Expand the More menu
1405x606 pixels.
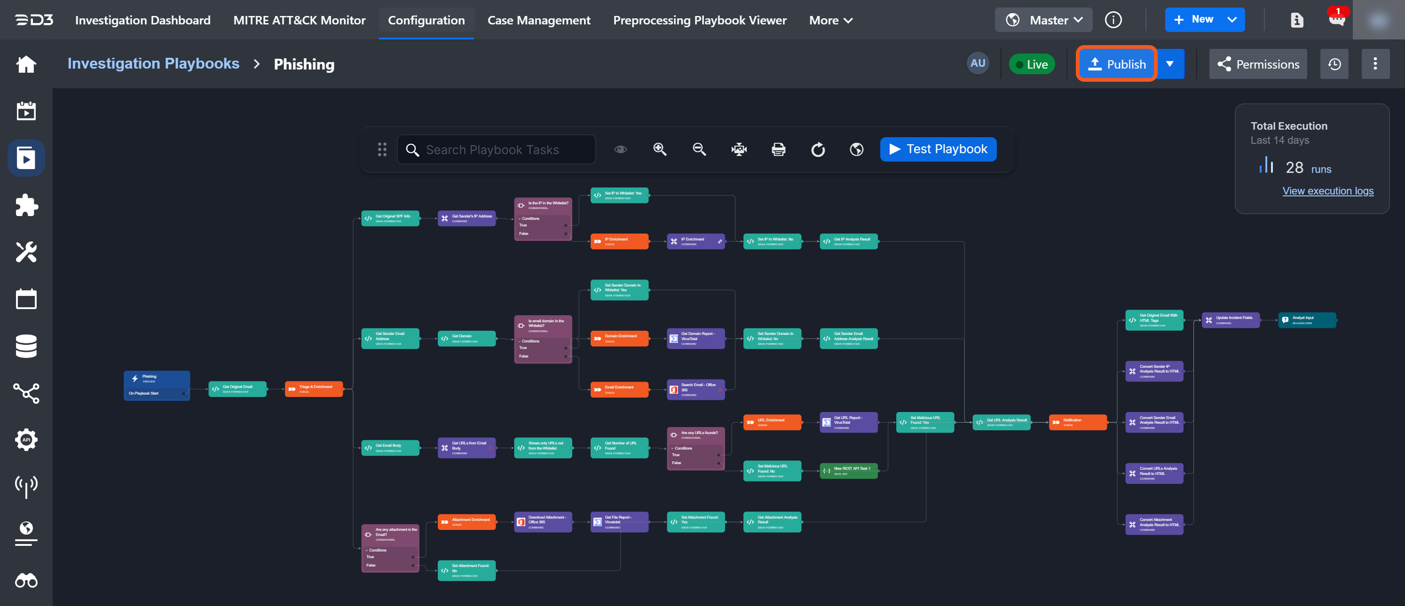click(830, 20)
